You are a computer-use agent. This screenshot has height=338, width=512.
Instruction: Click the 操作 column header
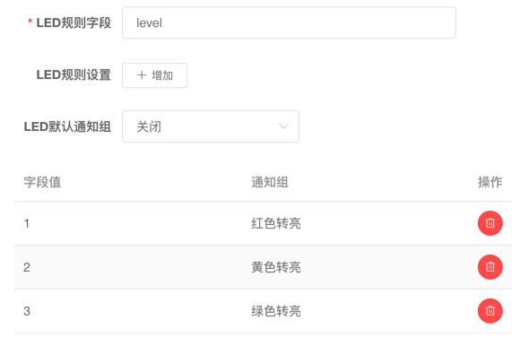(490, 182)
